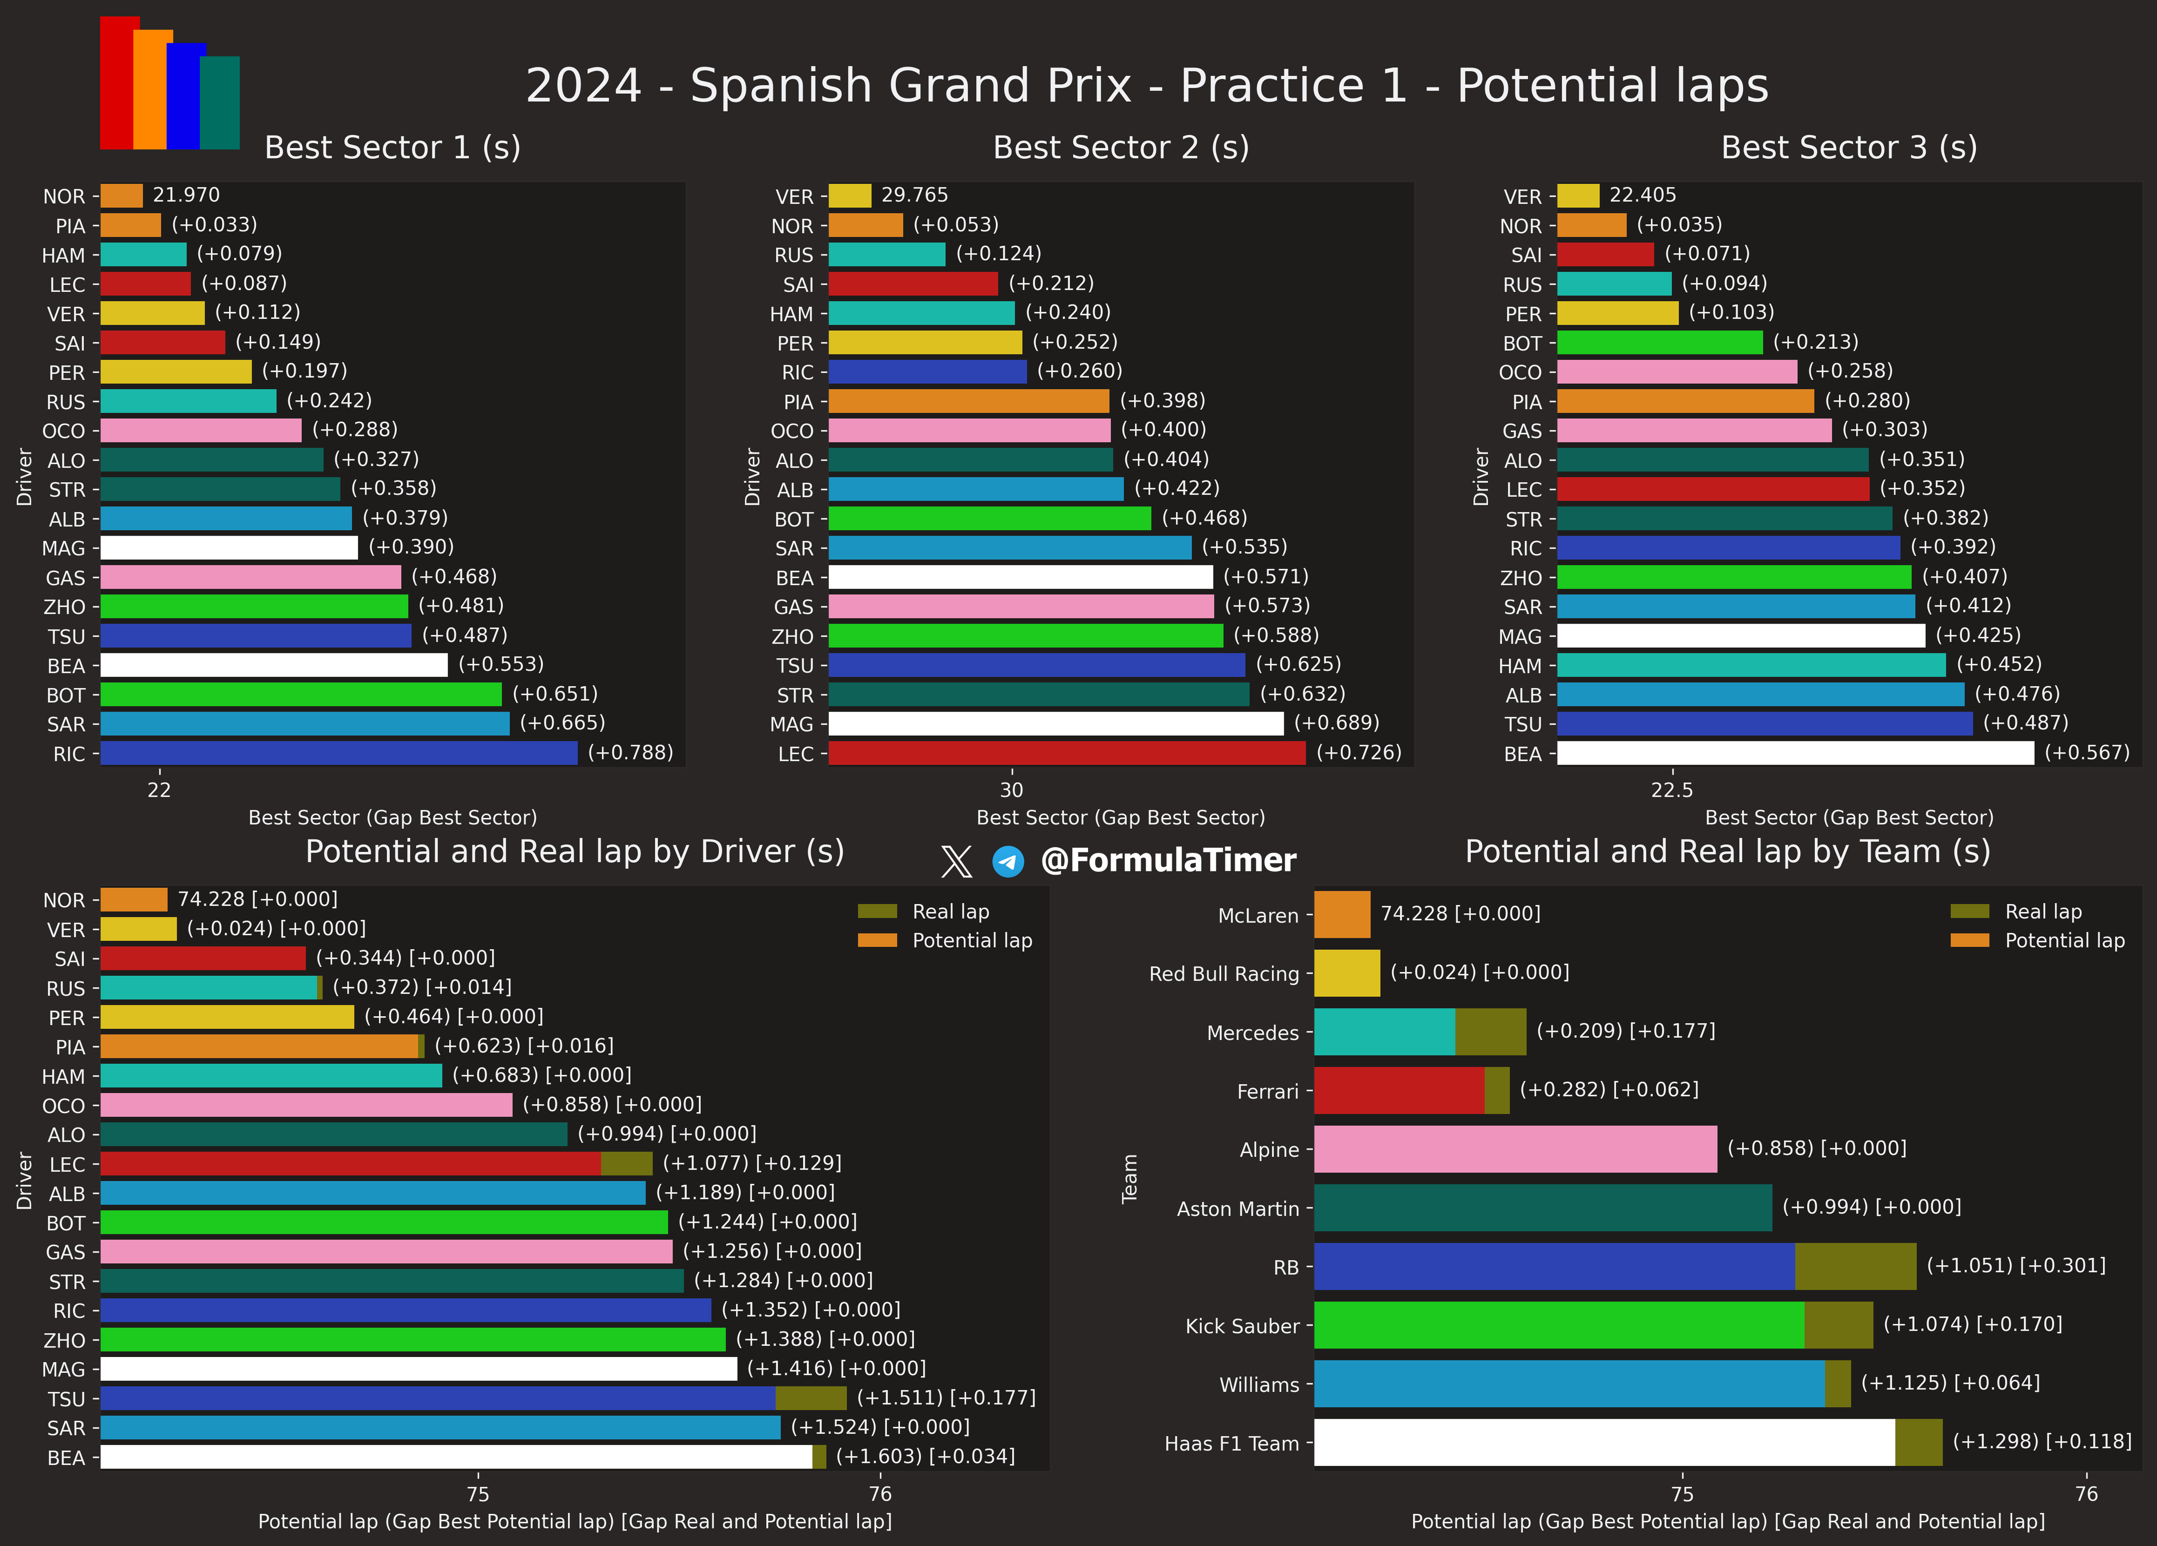
Task: Click the Best Sector 1 (s) chart title
Action: [392, 147]
